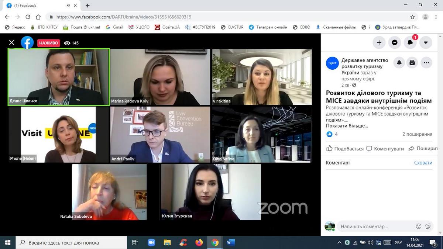Open the Gmail bookmark
The width and height of the screenshot is (443, 249).
coord(114,27)
